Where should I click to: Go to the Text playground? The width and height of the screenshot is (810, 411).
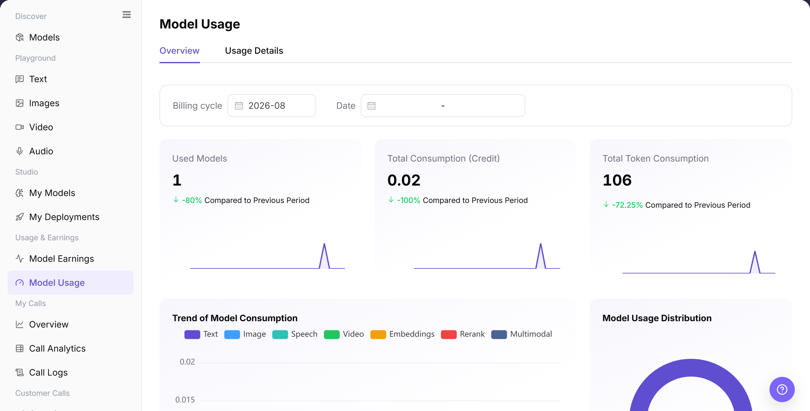coord(70,79)
